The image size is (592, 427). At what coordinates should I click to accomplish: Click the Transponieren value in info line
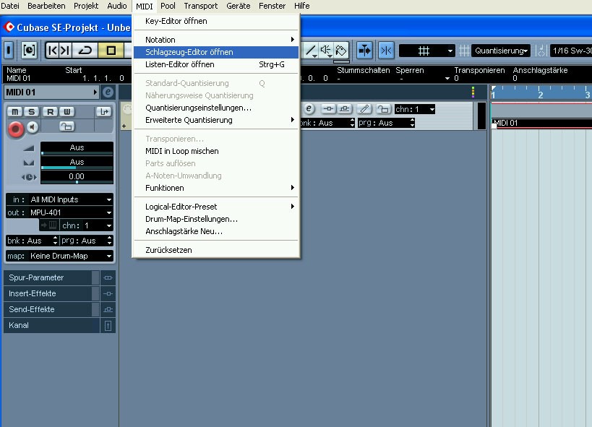[x=456, y=78]
